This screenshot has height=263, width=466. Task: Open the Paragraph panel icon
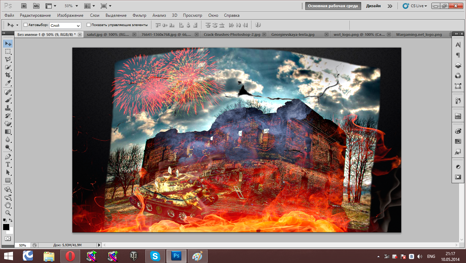pos(458,55)
